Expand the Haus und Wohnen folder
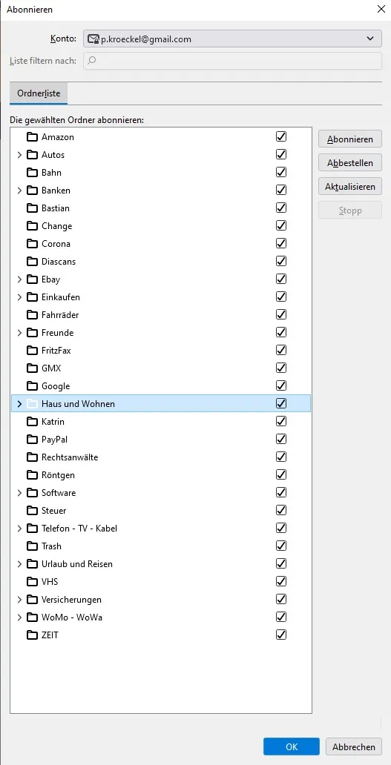Screen dimensions: 391x765 (19, 403)
